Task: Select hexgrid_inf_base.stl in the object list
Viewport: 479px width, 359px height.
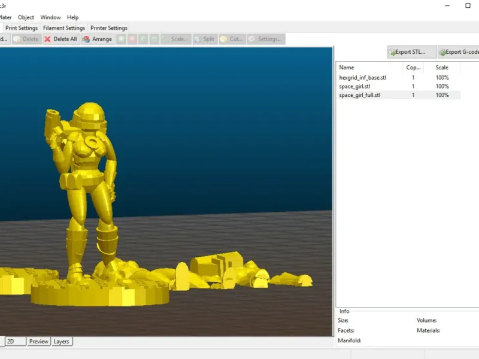Action: pos(363,78)
